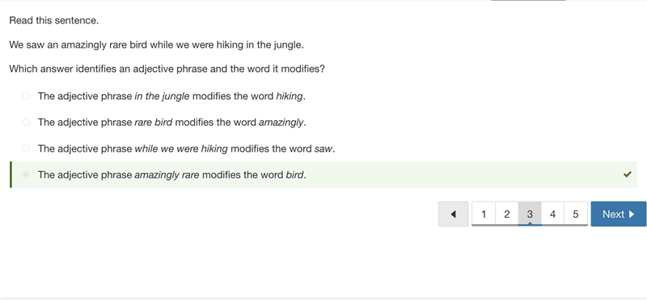Jump to question 4
This screenshot has height=300, width=647.
click(552, 214)
